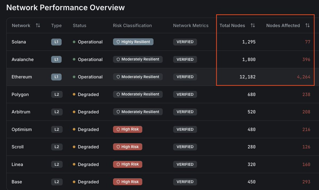
Task: Click the VERIFIED badge for Scroll
Action: [185, 147]
